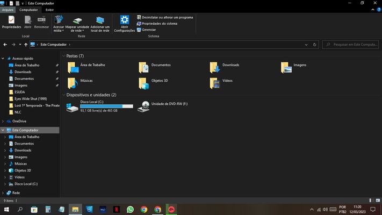
Task: Open Propriedades do sistema
Action: (157, 24)
